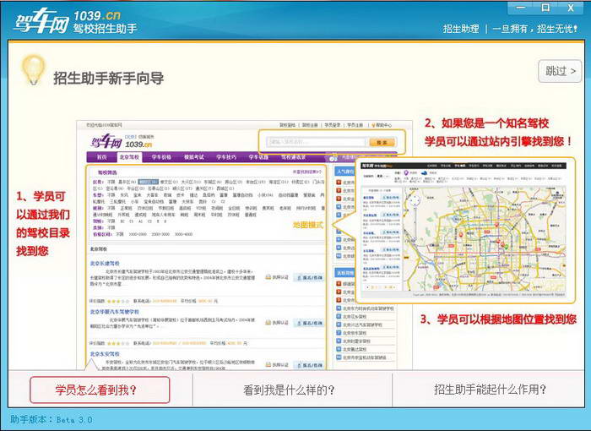Maximize the 驾校招生助手 window

pyautogui.click(x=545, y=7)
